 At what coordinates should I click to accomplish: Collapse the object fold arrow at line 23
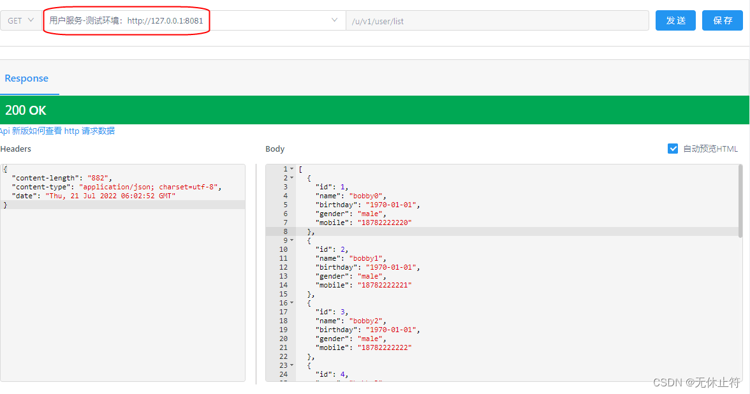click(x=292, y=365)
